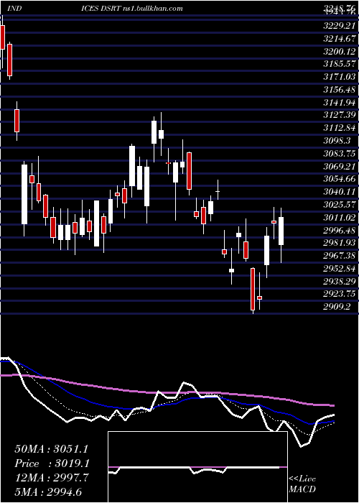Click the 3127.39 price axis label
The height and width of the screenshot is (503, 359).
pos(340,115)
